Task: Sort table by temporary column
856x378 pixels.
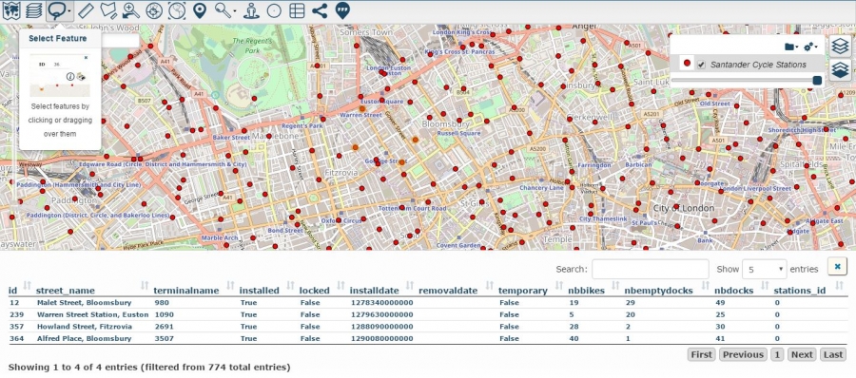Action: click(x=522, y=291)
